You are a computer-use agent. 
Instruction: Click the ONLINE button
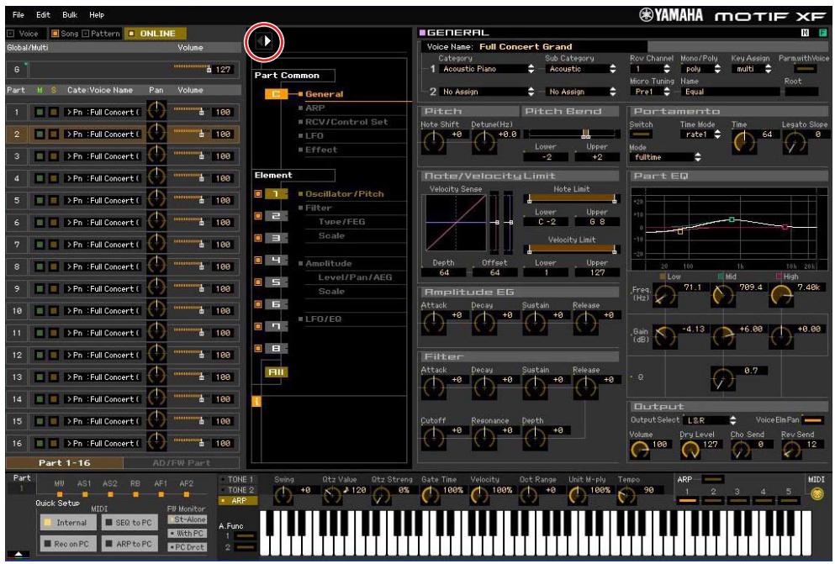click(155, 34)
